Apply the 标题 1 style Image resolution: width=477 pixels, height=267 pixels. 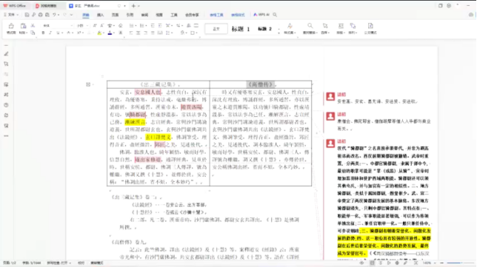coord(241,29)
